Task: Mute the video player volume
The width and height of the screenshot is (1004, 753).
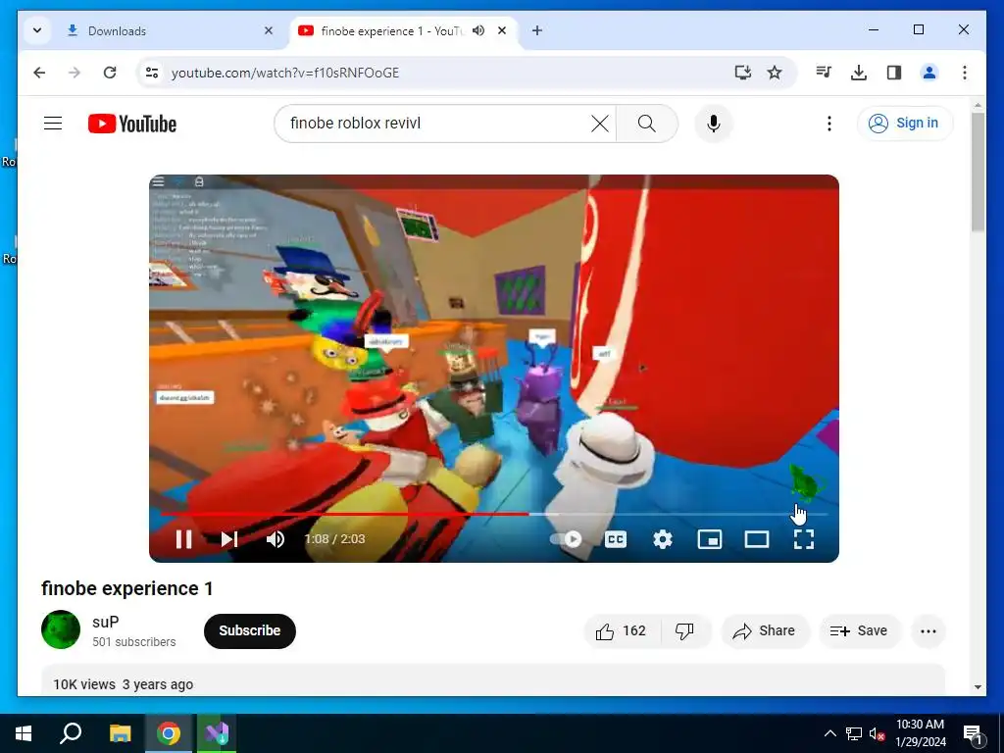Action: pyautogui.click(x=276, y=539)
